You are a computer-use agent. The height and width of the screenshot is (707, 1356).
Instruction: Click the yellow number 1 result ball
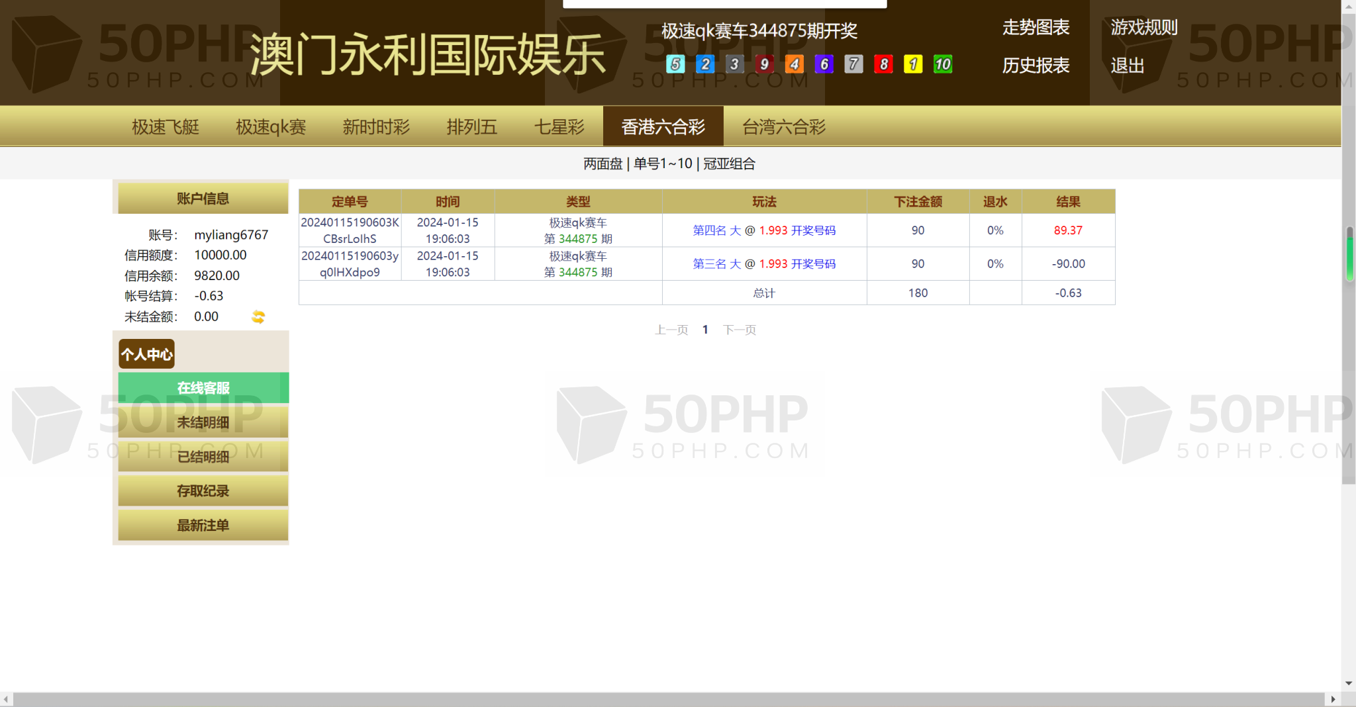coord(913,64)
